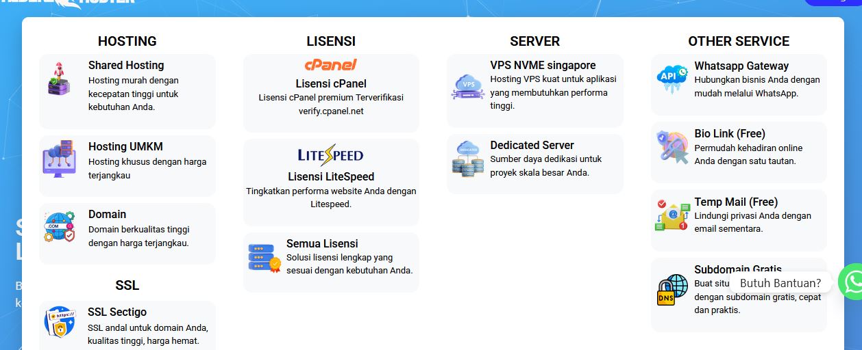Click the Hosting UMKM monitor icon

coord(59,158)
